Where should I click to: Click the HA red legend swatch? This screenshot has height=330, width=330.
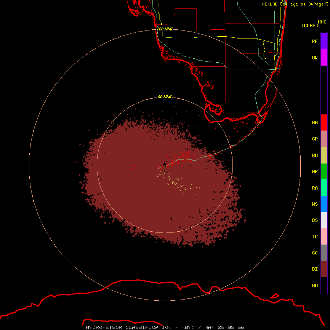(324, 122)
